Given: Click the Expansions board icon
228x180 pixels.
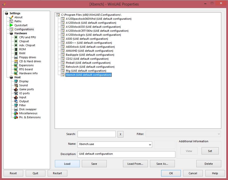Looking at the screenshot, I should coord(16,65).
